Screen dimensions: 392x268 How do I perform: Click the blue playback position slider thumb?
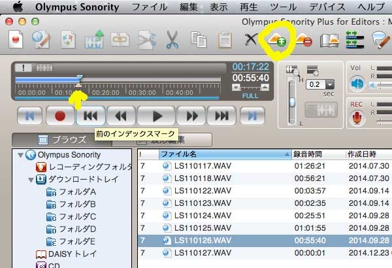pyautogui.click(x=80, y=77)
